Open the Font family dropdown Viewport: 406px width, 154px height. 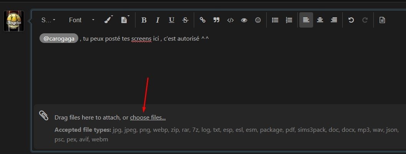tap(82, 20)
